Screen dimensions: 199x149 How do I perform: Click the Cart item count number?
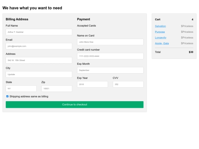tap(192, 19)
